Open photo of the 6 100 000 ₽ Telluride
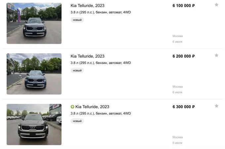The image size is (225, 149). tap(34, 24)
